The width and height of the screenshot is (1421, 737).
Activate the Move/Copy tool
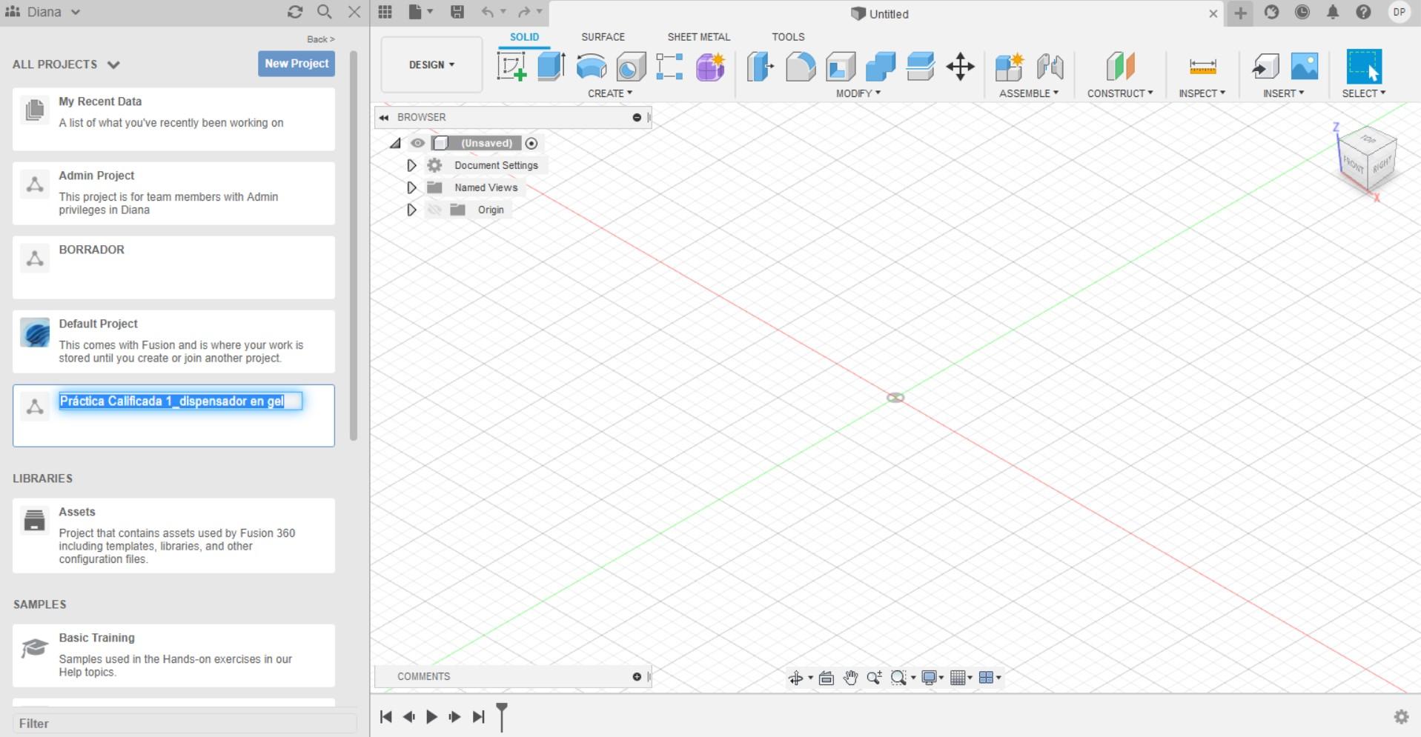coord(960,67)
